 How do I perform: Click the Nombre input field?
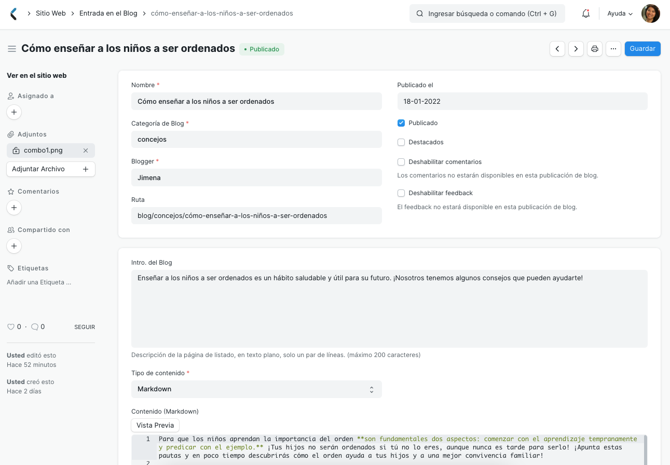click(256, 101)
